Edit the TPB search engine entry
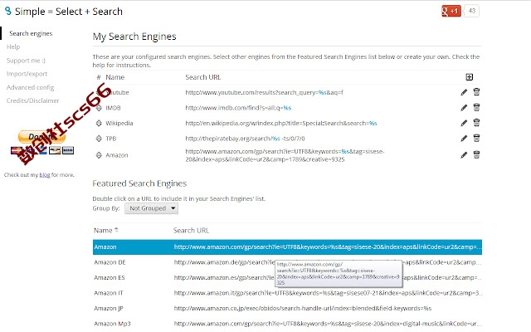Image resolution: width=531 pixels, height=332 pixels. pyautogui.click(x=464, y=139)
